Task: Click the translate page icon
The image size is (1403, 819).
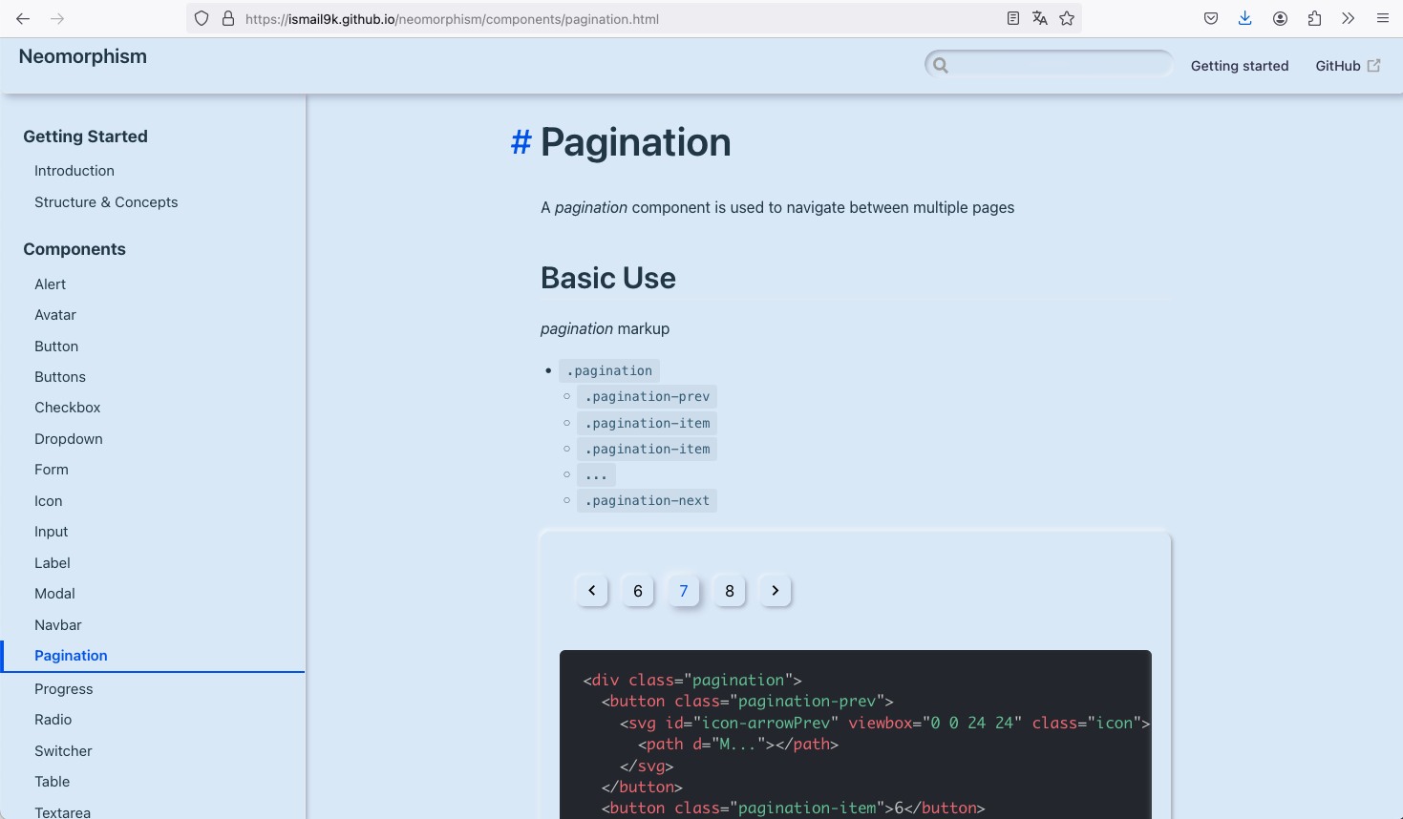Action: point(1040,18)
